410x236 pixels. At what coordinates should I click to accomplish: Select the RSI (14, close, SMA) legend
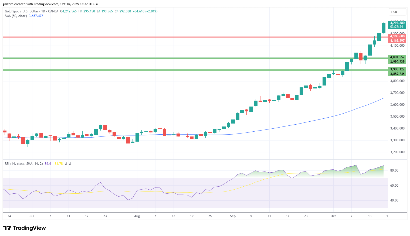(24, 164)
